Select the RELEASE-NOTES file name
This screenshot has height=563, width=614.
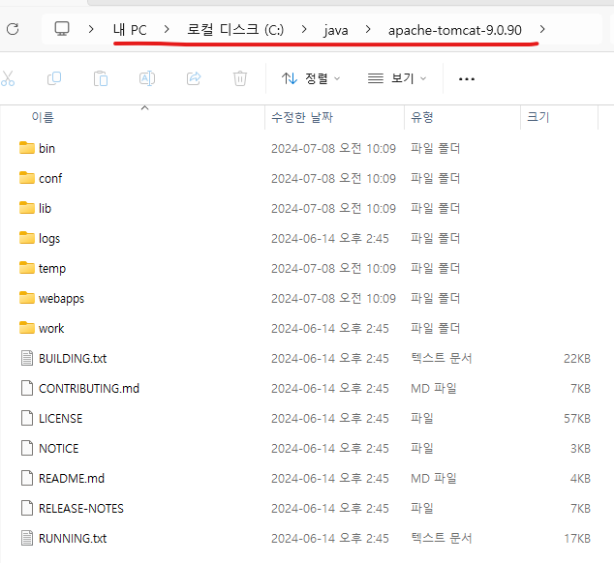[x=81, y=509]
